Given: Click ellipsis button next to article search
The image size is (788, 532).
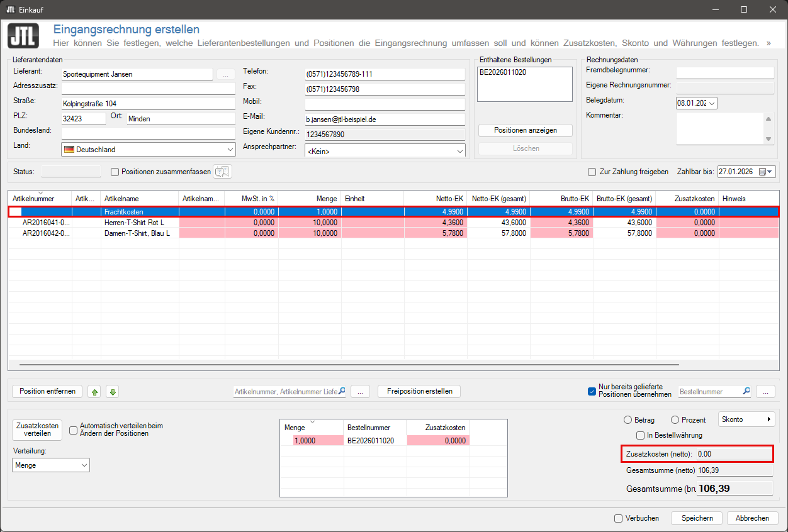Looking at the screenshot, I should 360,391.
